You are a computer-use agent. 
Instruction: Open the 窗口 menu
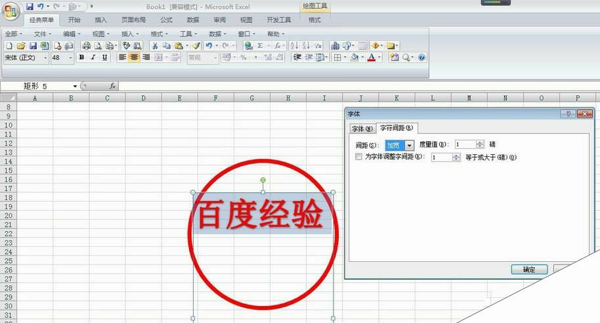tap(246, 34)
